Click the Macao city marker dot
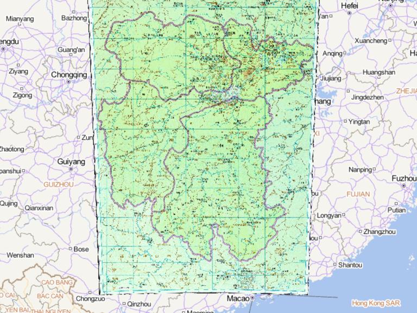Image resolution: width=417 pixels, height=313 pixels. pos(253,298)
